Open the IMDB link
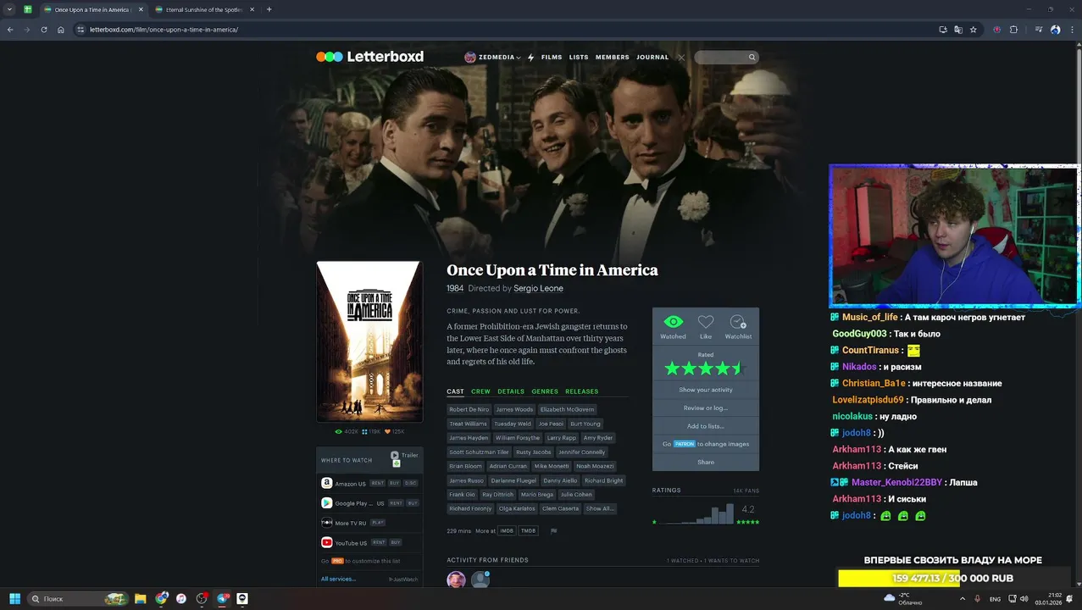 [507, 531]
